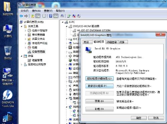Collapse the DVD/CD-ROM 驱动器 node
Image resolution: width=167 pixels, height=124 pixels.
[66, 26]
